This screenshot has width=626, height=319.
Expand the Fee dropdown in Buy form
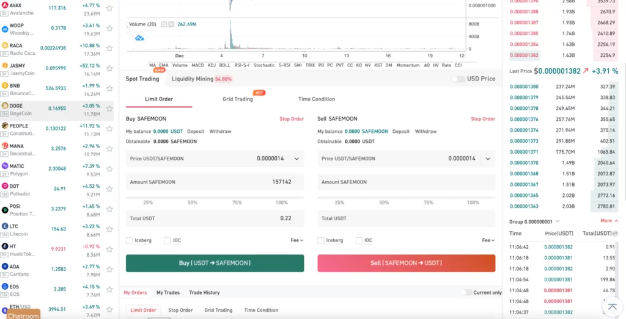click(x=296, y=240)
